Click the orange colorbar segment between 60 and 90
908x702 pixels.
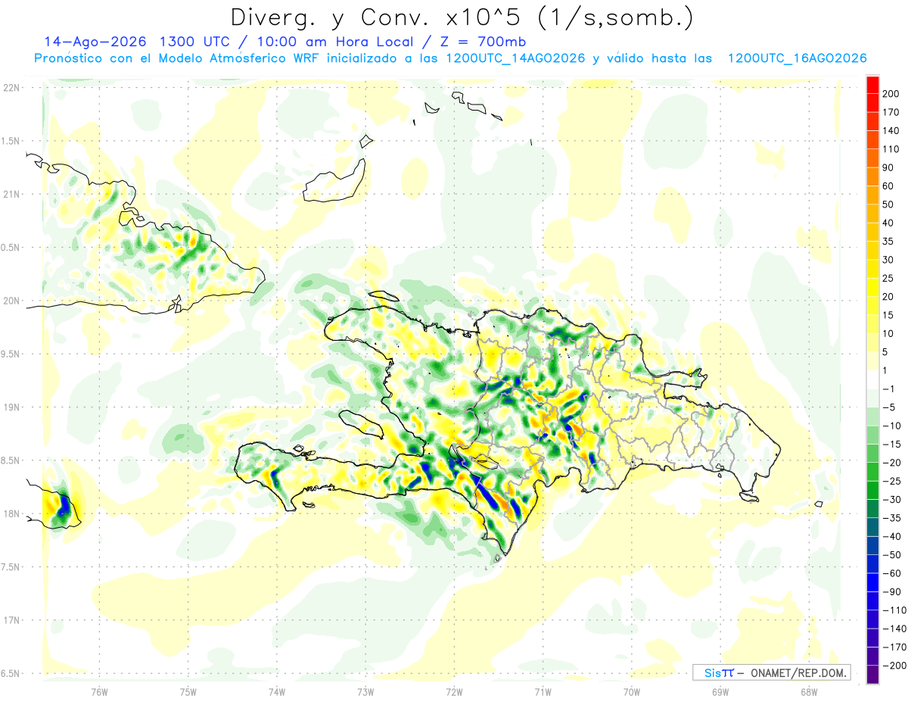(x=872, y=176)
